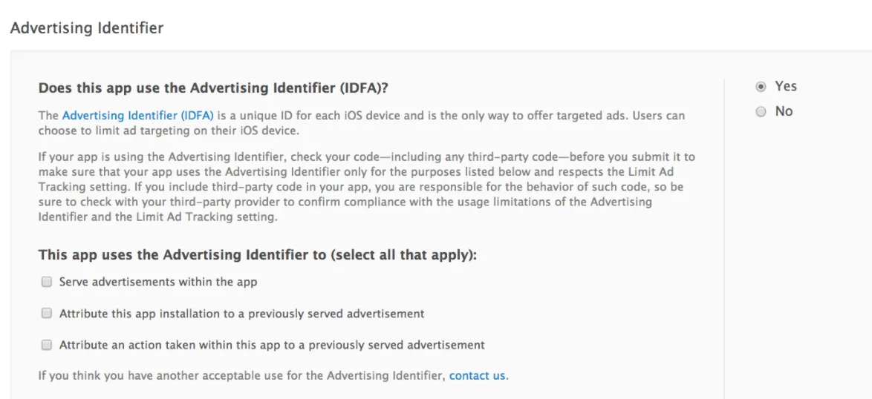Viewport: 872px width, 399px height.
Task: Click the Advertising Identifier section title
Action: coord(87,28)
